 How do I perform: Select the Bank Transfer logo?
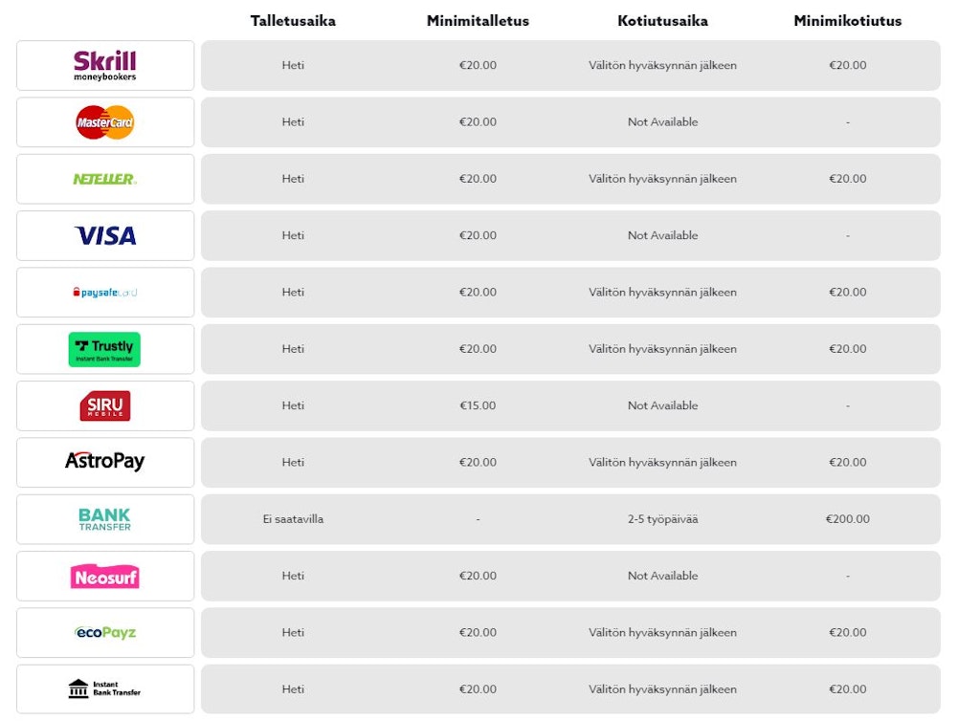click(105, 519)
